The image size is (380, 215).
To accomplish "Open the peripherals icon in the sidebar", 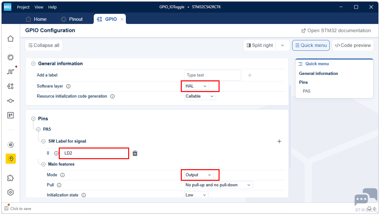I will (x=10, y=86).
